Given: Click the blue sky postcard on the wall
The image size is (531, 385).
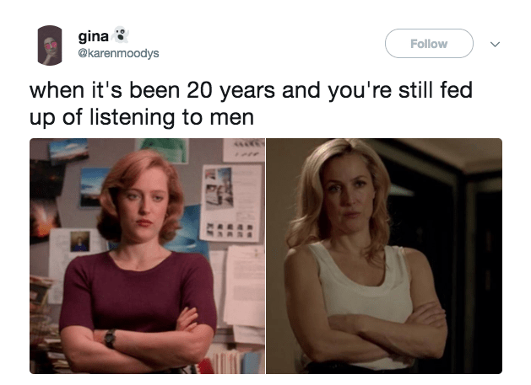Looking at the screenshot, I should click(x=91, y=186).
